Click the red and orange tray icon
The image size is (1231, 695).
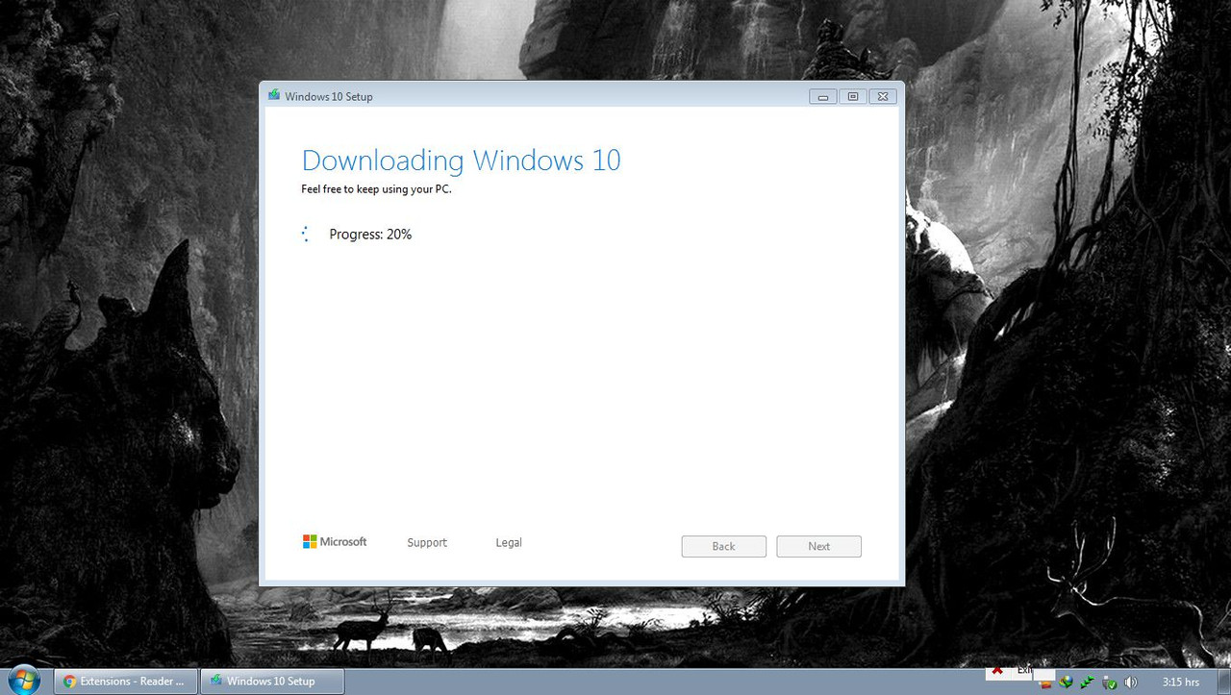[x=1046, y=684]
